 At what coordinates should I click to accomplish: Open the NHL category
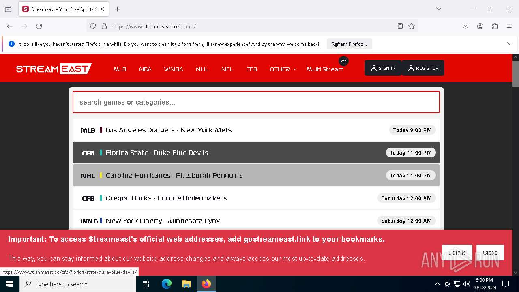click(x=202, y=69)
